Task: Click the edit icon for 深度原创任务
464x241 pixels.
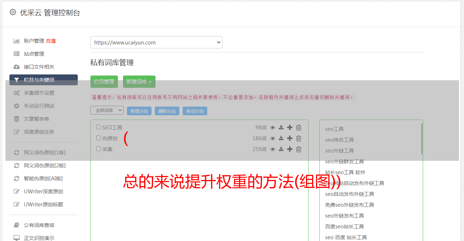Action: [x=17, y=132]
